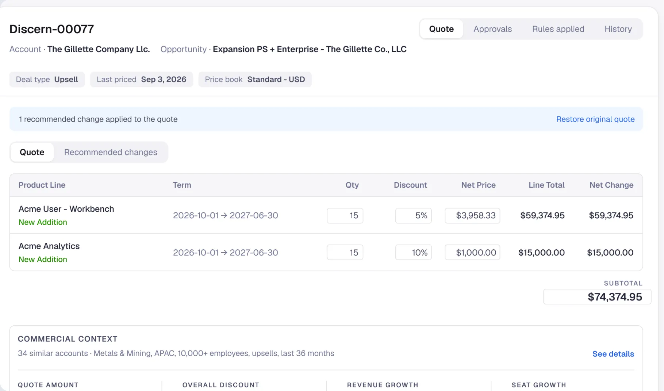This screenshot has height=391, width=664.
Task: Edit the 10% Discount field for Acme Analytics
Action: [x=413, y=252]
